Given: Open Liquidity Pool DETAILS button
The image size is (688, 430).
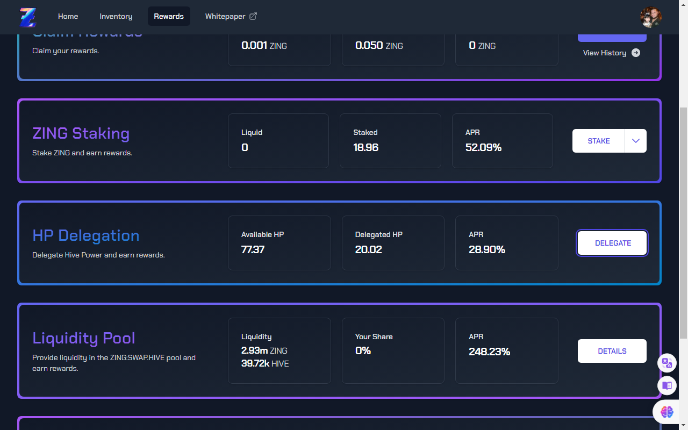Looking at the screenshot, I should [x=612, y=351].
